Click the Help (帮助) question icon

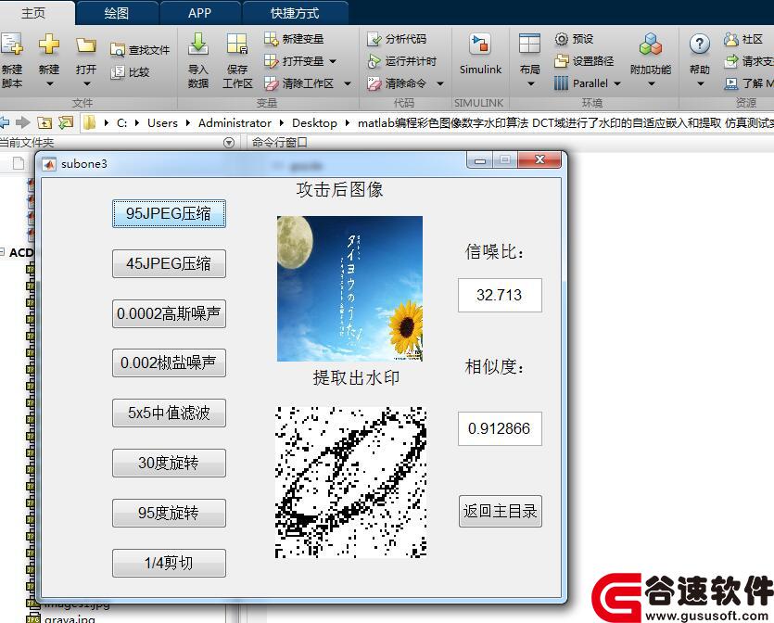click(700, 44)
